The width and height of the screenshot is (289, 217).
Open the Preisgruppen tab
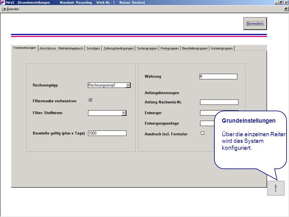169,48
